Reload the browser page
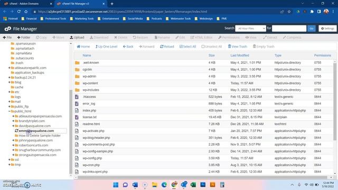The image size is (338, 190). pyautogui.click(x=19, y=12)
